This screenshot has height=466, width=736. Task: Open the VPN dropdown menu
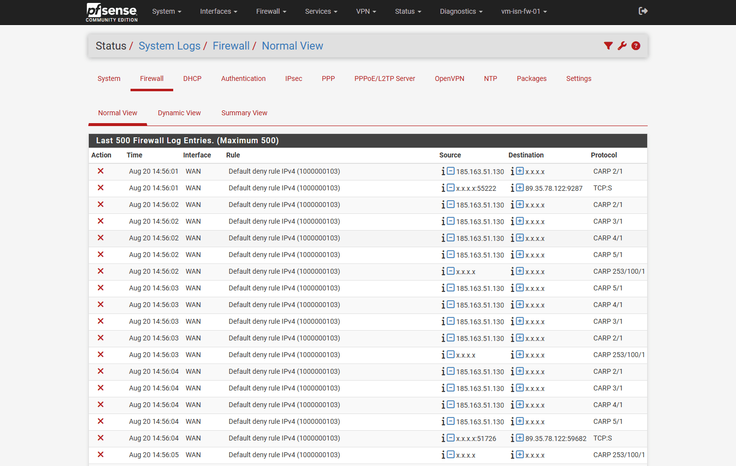(366, 11)
